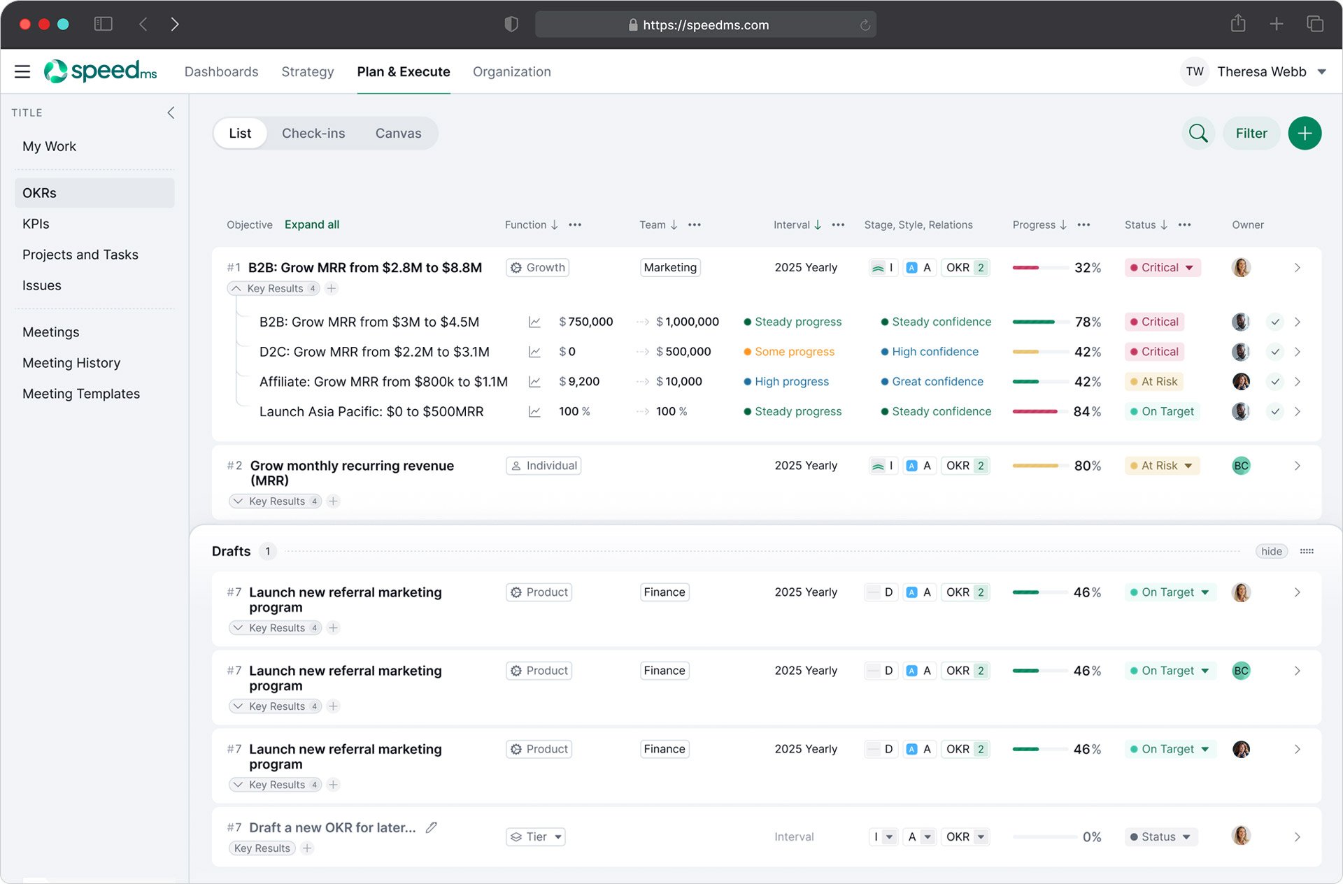The width and height of the screenshot is (1343, 884).
Task: Toggle check circle on Launch Asia Pacific row
Action: [1275, 412]
